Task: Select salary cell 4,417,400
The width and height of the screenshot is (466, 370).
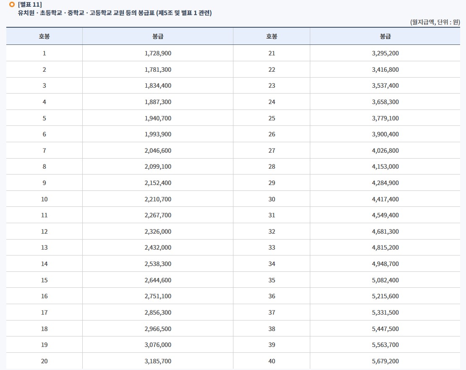Action: [385, 199]
